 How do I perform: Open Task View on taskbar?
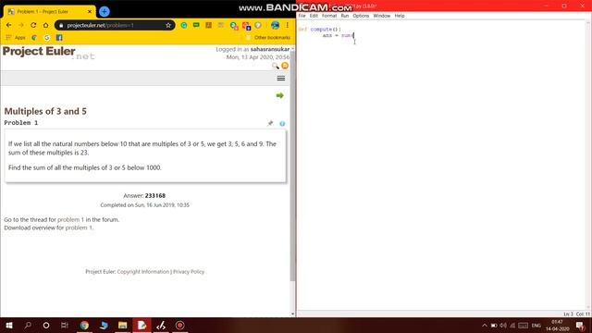[x=65, y=325]
